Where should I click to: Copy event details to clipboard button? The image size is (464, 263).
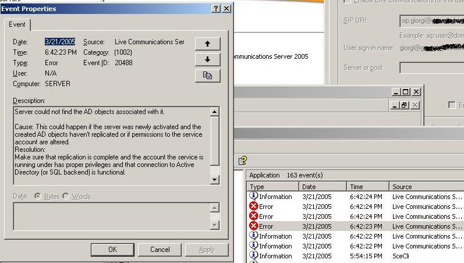coord(207,76)
